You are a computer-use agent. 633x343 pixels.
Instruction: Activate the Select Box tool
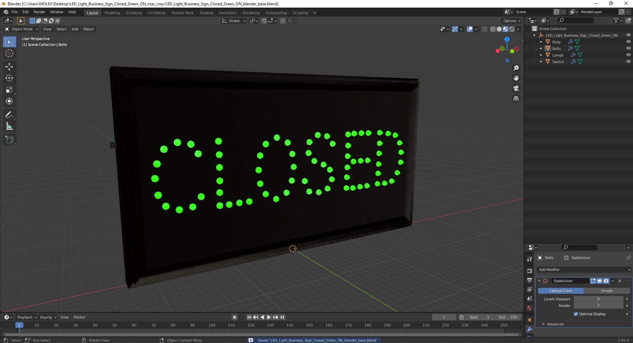click(x=9, y=42)
